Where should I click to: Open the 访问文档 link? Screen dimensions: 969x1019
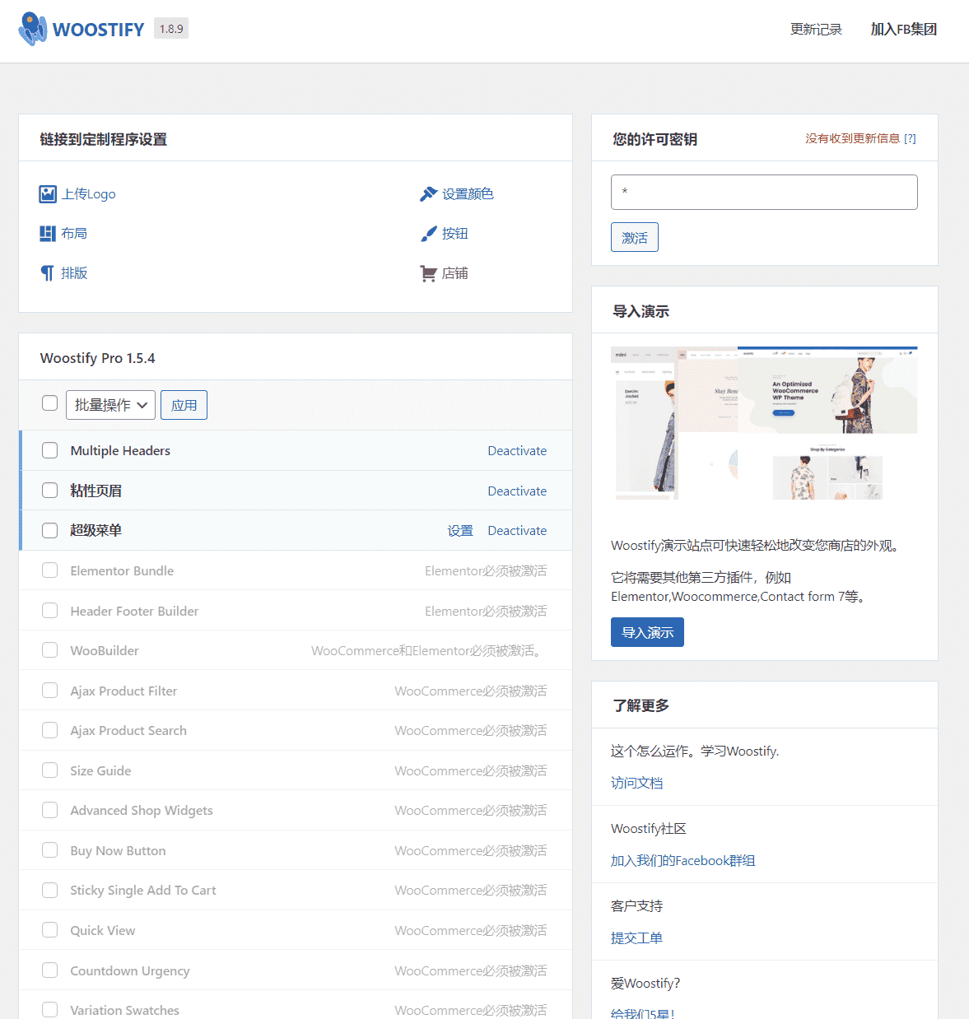point(636,783)
